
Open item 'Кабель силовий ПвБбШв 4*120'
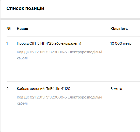coord(43,89)
